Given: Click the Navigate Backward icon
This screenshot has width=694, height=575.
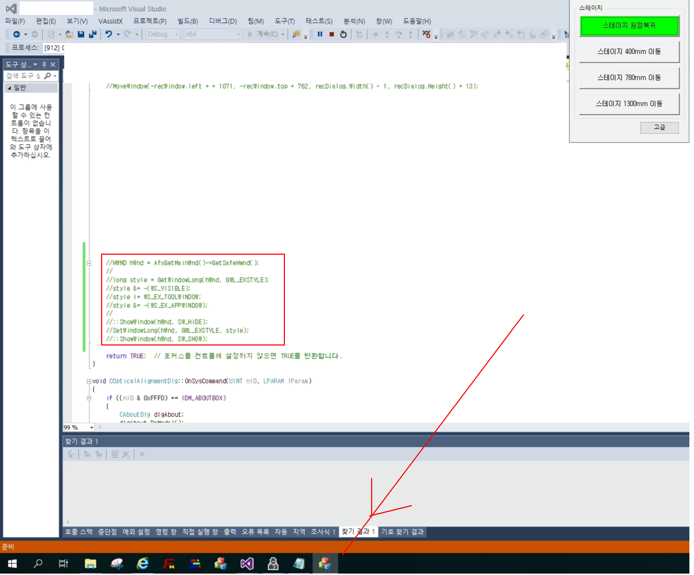Looking at the screenshot, I should pos(16,34).
